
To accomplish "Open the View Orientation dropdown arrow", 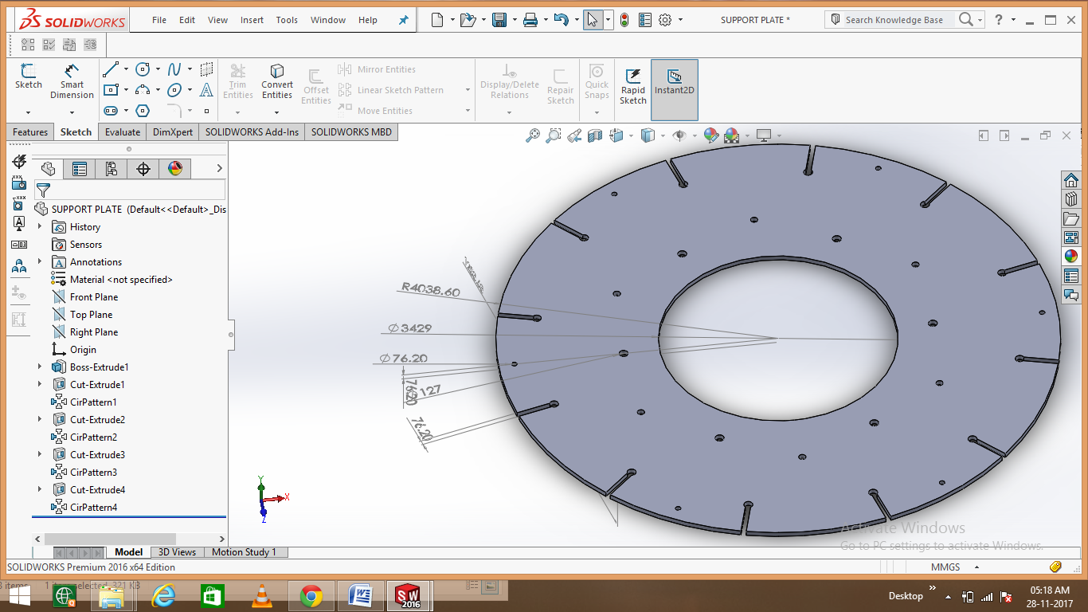I will [x=632, y=136].
